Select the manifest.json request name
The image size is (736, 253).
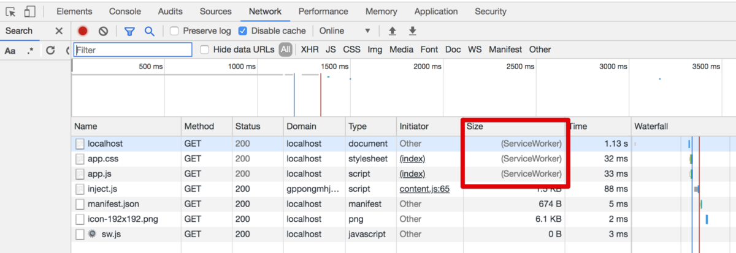(113, 204)
